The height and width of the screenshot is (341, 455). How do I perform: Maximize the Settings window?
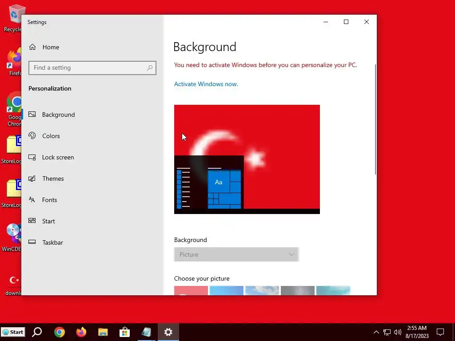pyautogui.click(x=346, y=22)
